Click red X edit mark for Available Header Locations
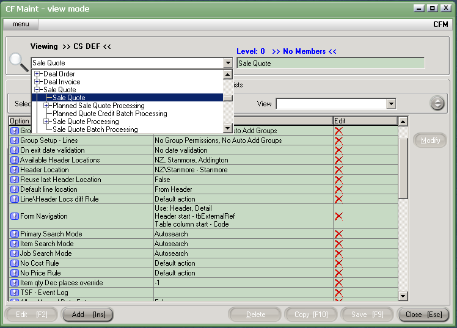This screenshot has height=328, width=457. tap(338, 160)
